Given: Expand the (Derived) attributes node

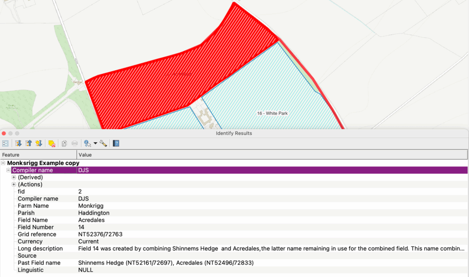Looking at the screenshot, I should tap(14, 177).
